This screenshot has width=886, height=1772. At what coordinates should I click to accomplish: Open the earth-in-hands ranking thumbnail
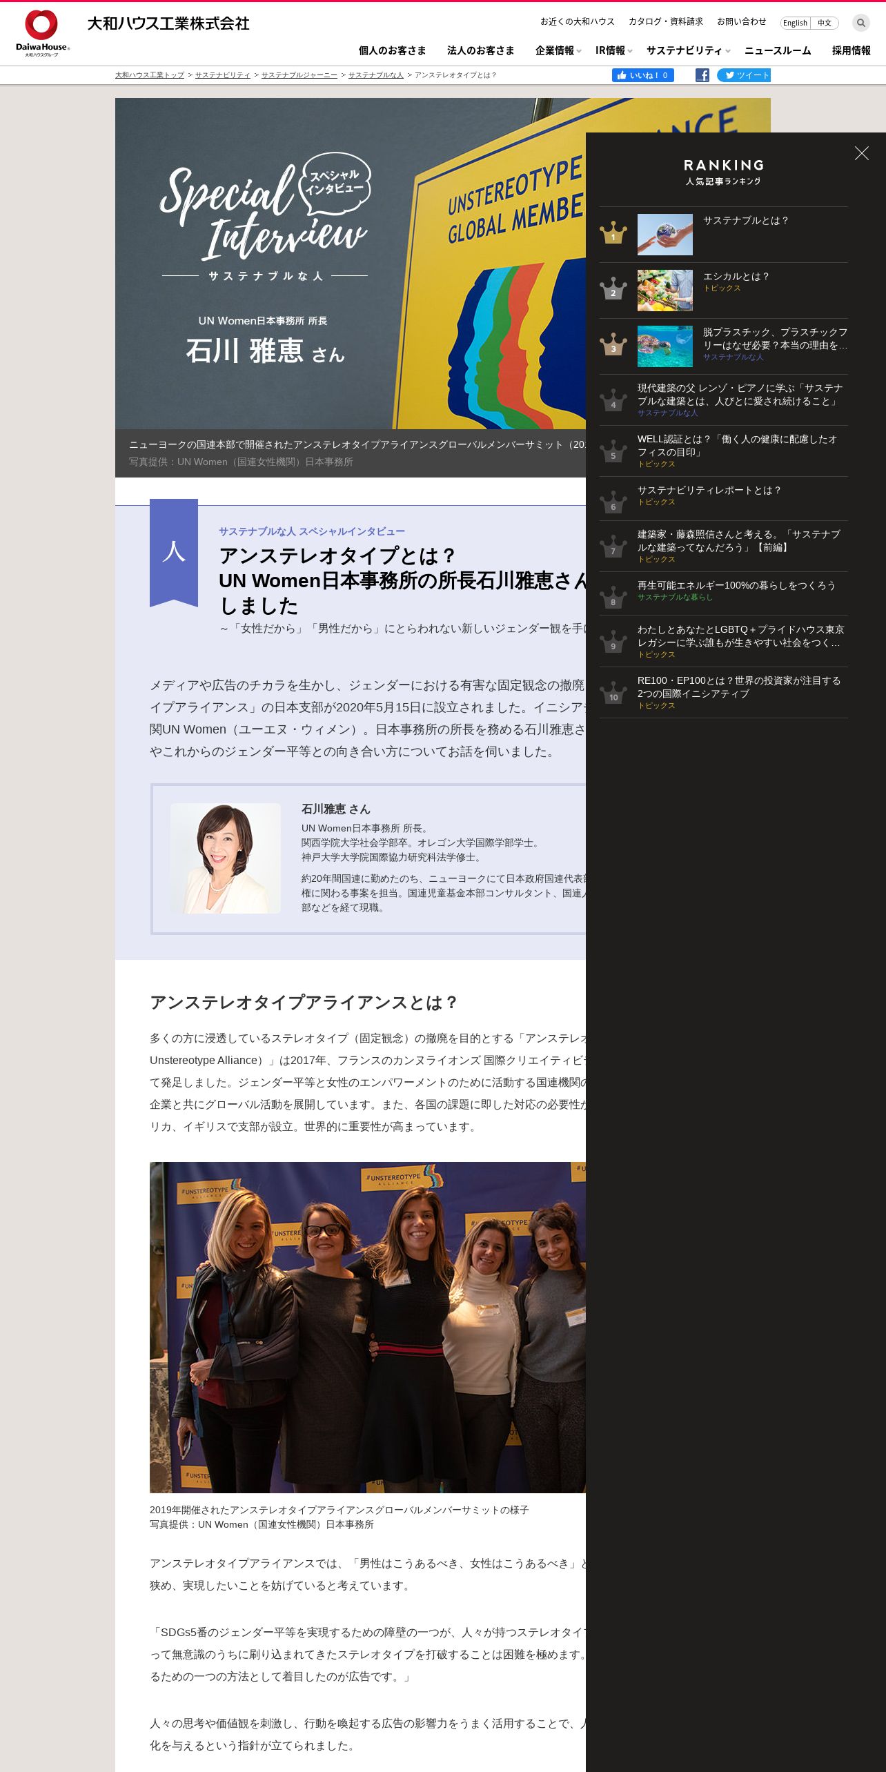click(x=664, y=235)
